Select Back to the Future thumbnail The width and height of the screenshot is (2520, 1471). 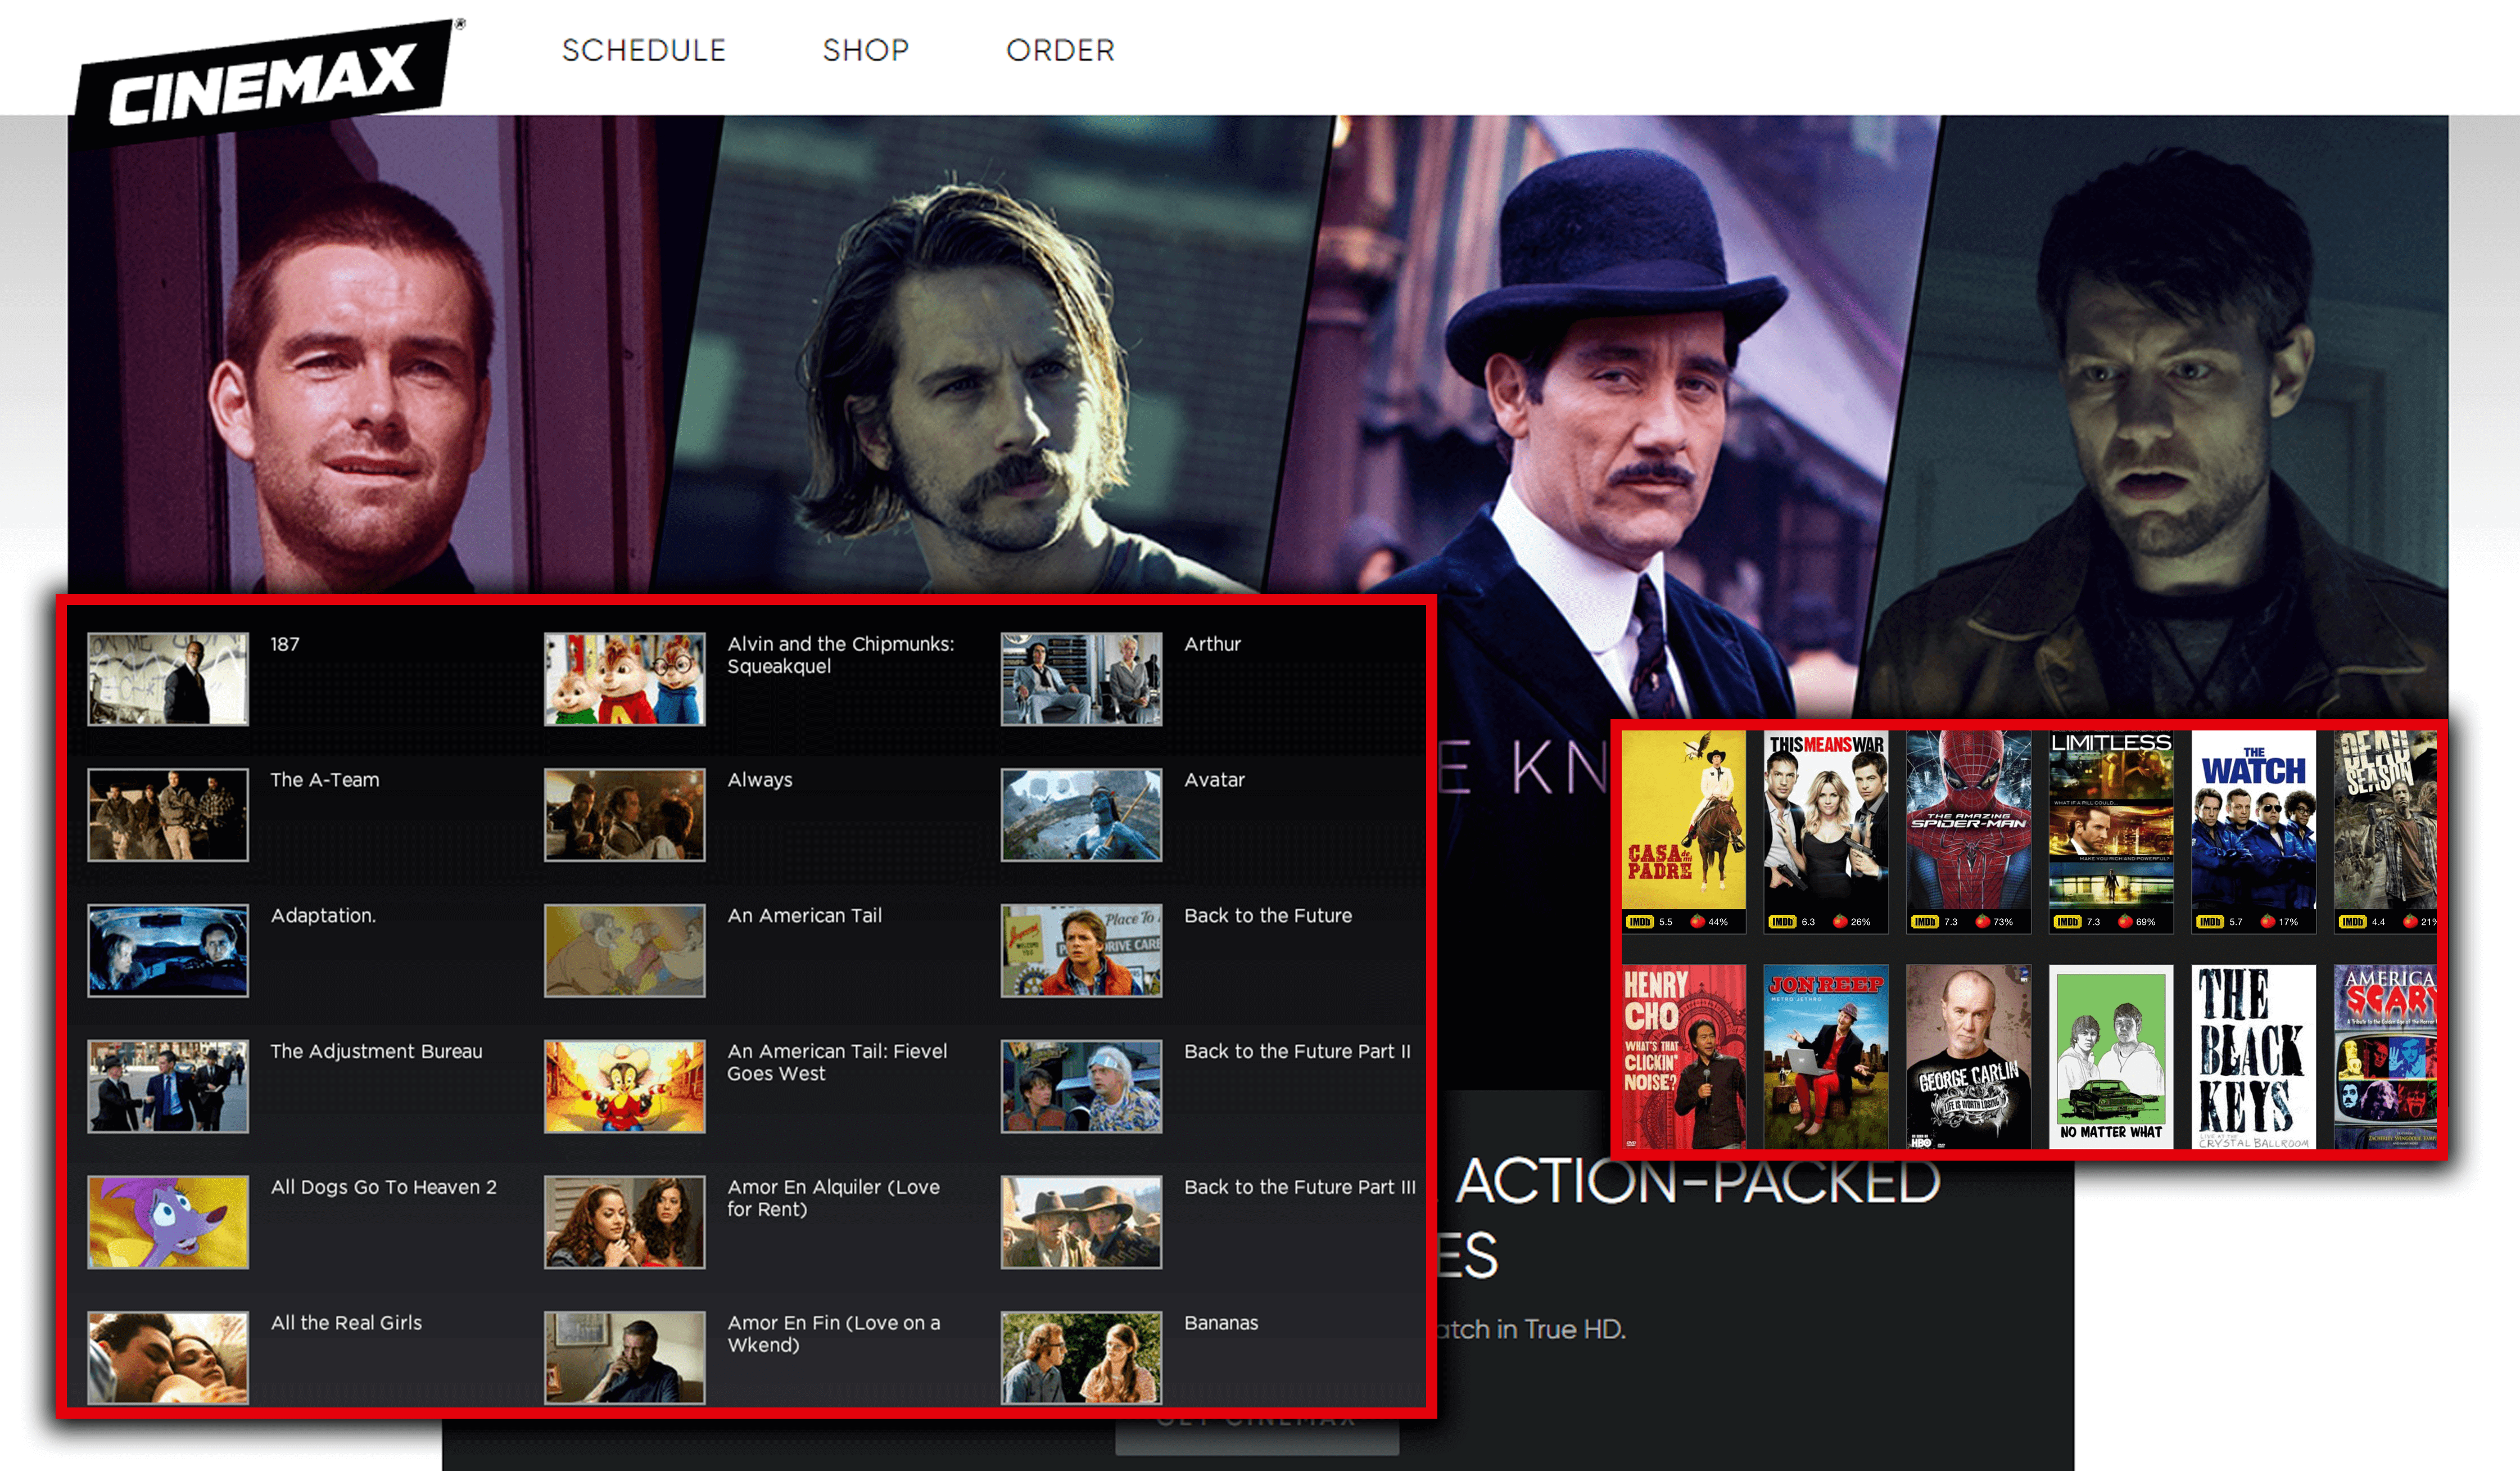[1082, 951]
